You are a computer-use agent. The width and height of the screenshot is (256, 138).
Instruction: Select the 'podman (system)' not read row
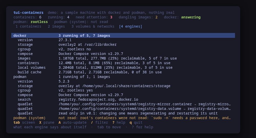tap(123, 118)
